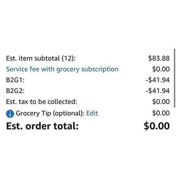Click the $83.88 subtotal amount
This screenshot has width=180, height=180.
point(159,58)
